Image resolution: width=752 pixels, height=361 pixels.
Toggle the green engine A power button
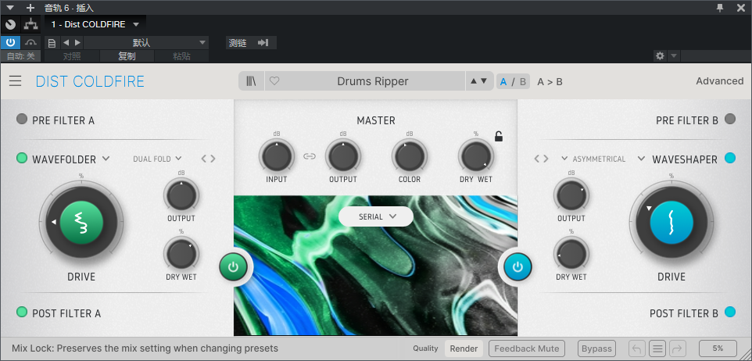coord(234,267)
